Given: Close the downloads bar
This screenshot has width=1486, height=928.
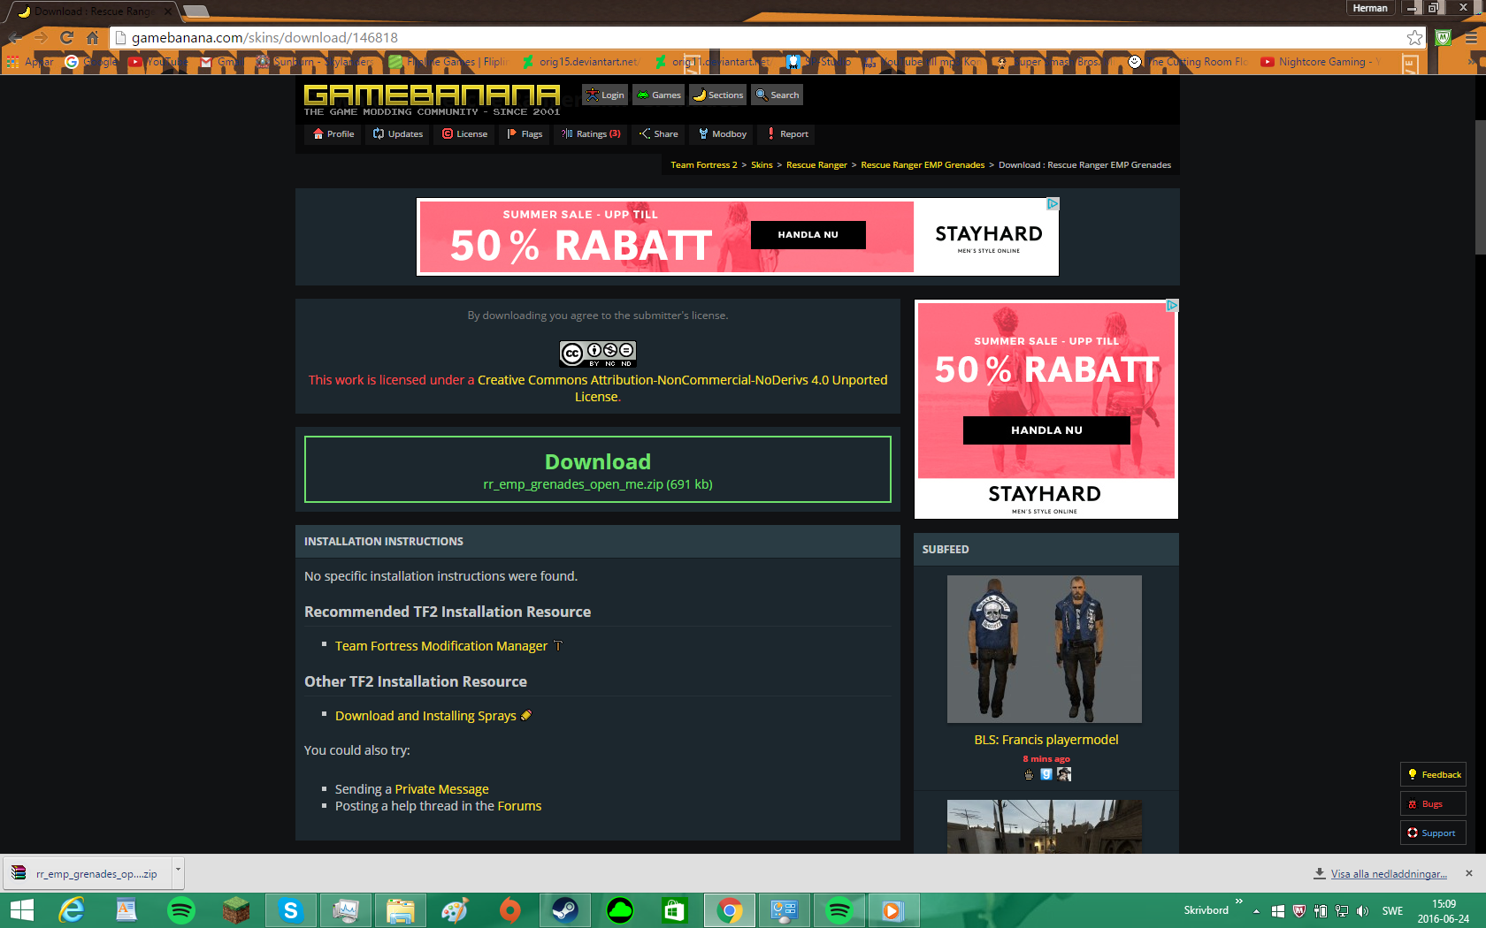Looking at the screenshot, I should (x=1469, y=873).
